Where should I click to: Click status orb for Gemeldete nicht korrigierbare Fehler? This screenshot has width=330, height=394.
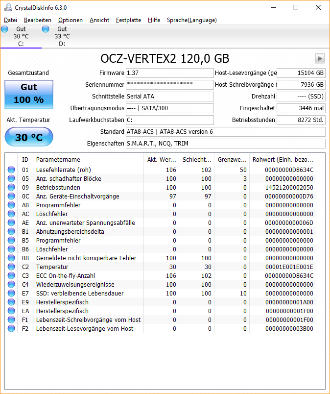(11, 258)
